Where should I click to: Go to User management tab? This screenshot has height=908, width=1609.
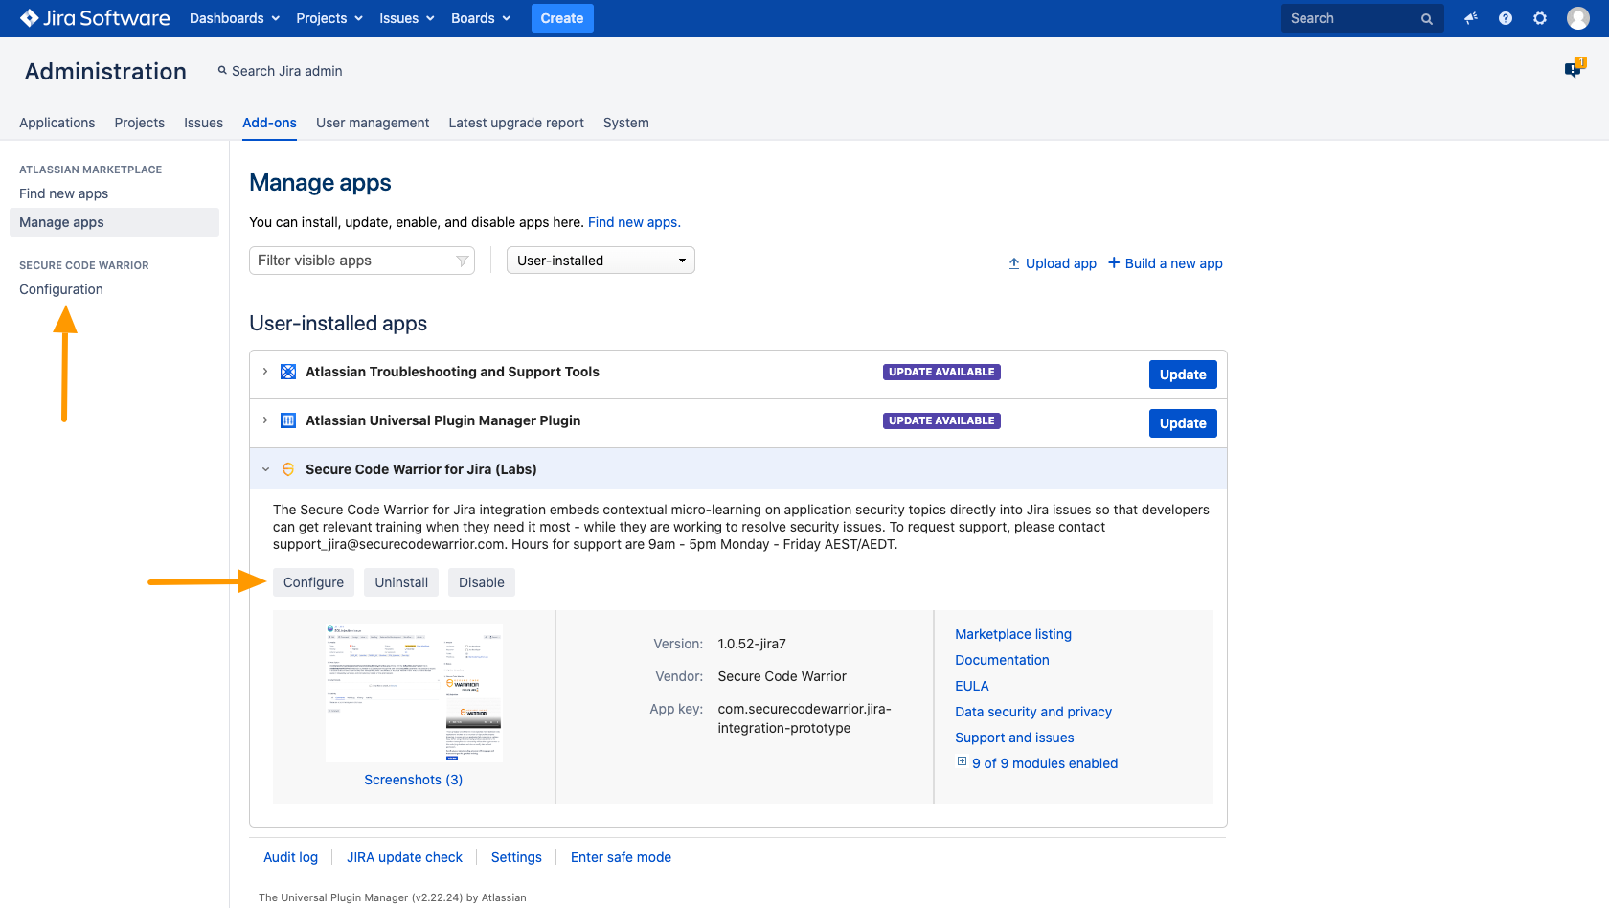coord(373,123)
